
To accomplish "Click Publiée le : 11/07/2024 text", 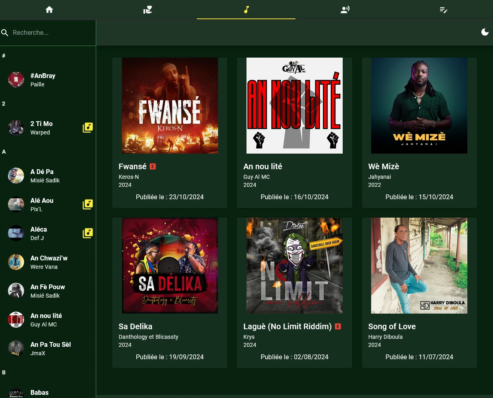I will point(419,357).
